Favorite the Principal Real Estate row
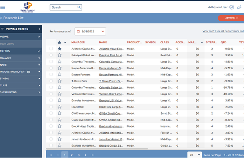 (59, 55)
